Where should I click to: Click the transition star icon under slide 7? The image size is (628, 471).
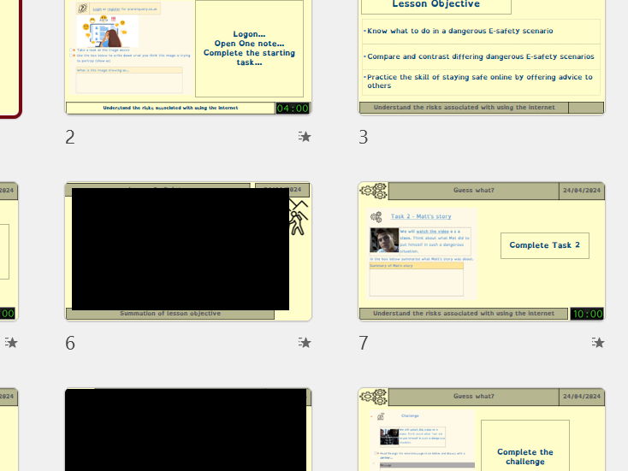tap(598, 343)
